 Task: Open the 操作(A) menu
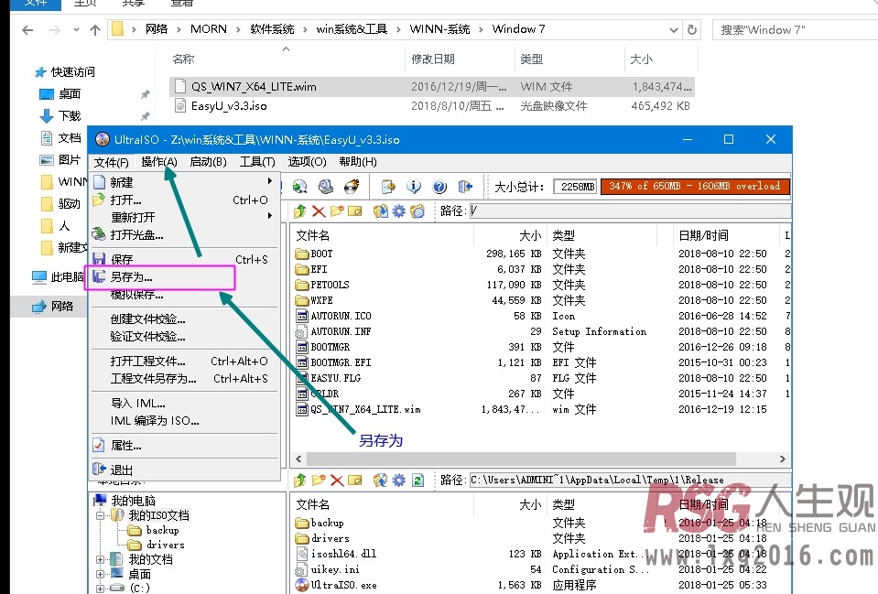(x=159, y=162)
